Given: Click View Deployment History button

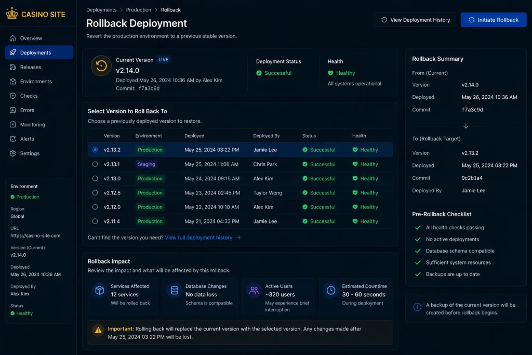Looking at the screenshot, I should coord(415,20).
